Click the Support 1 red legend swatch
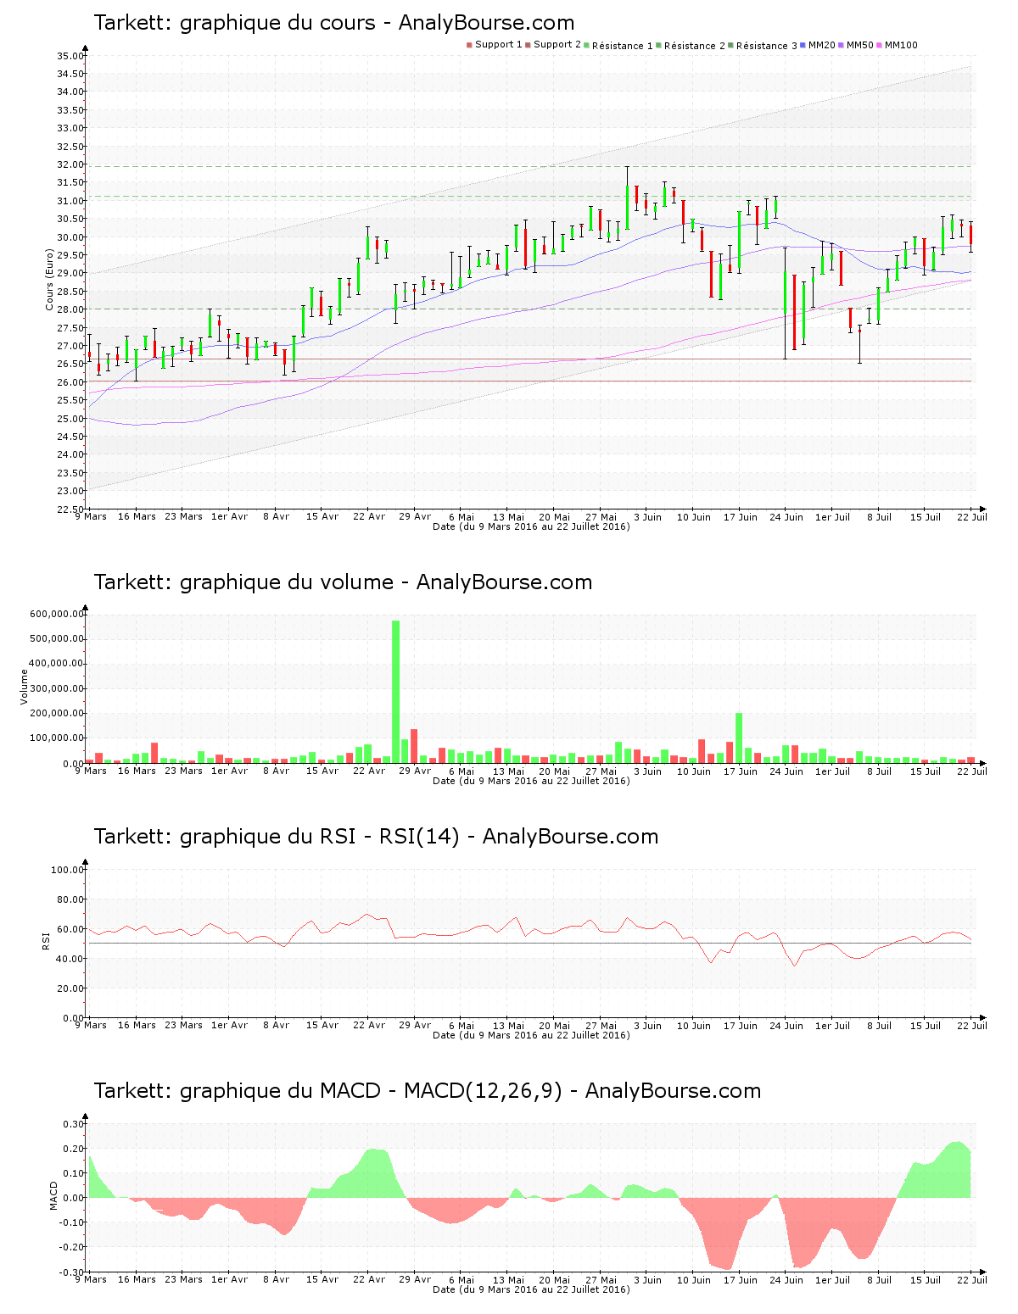This screenshot has height=1314, width=1018. point(469,45)
